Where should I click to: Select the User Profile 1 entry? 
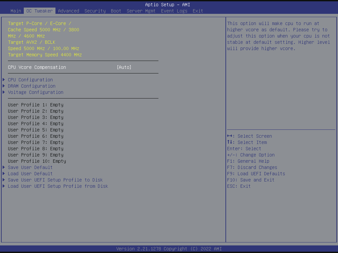tap(36, 105)
